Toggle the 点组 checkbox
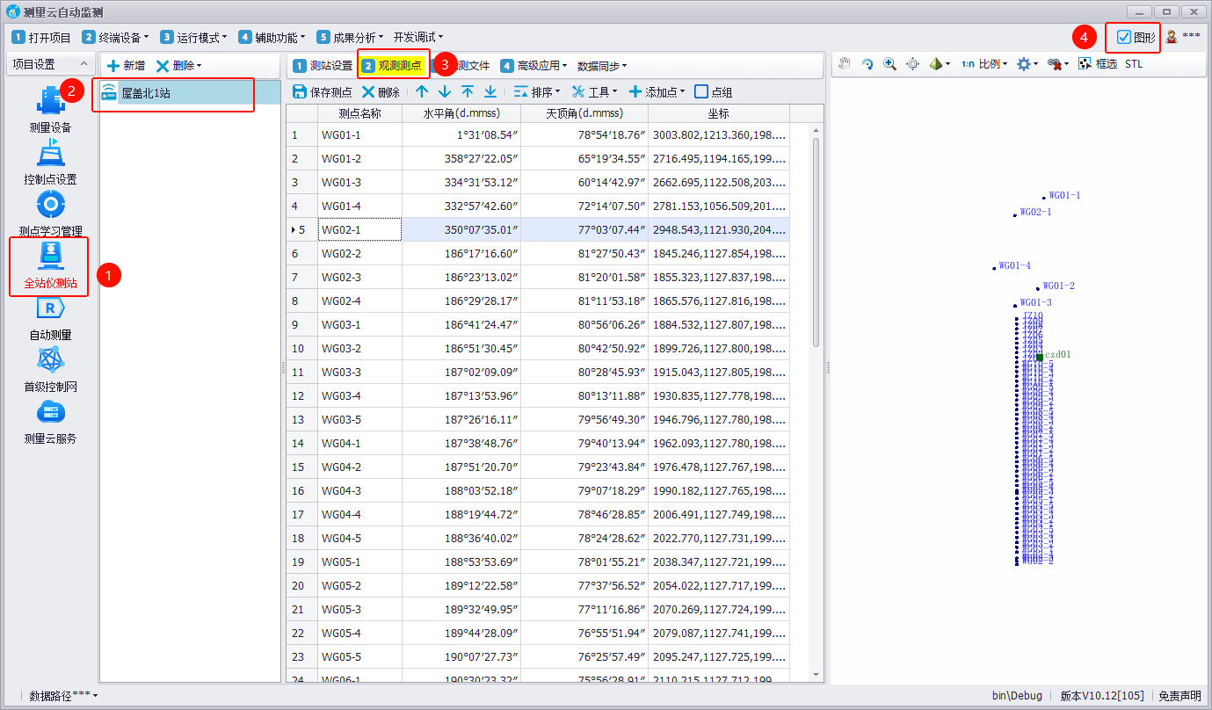This screenshot has height=710, width=1212. [701, 91]
